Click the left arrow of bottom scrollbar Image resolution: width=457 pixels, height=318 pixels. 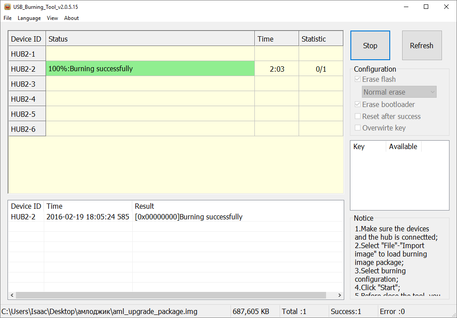coord(12,295)
